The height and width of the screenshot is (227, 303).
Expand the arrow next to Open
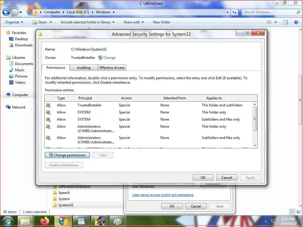[x=51, y=22]
